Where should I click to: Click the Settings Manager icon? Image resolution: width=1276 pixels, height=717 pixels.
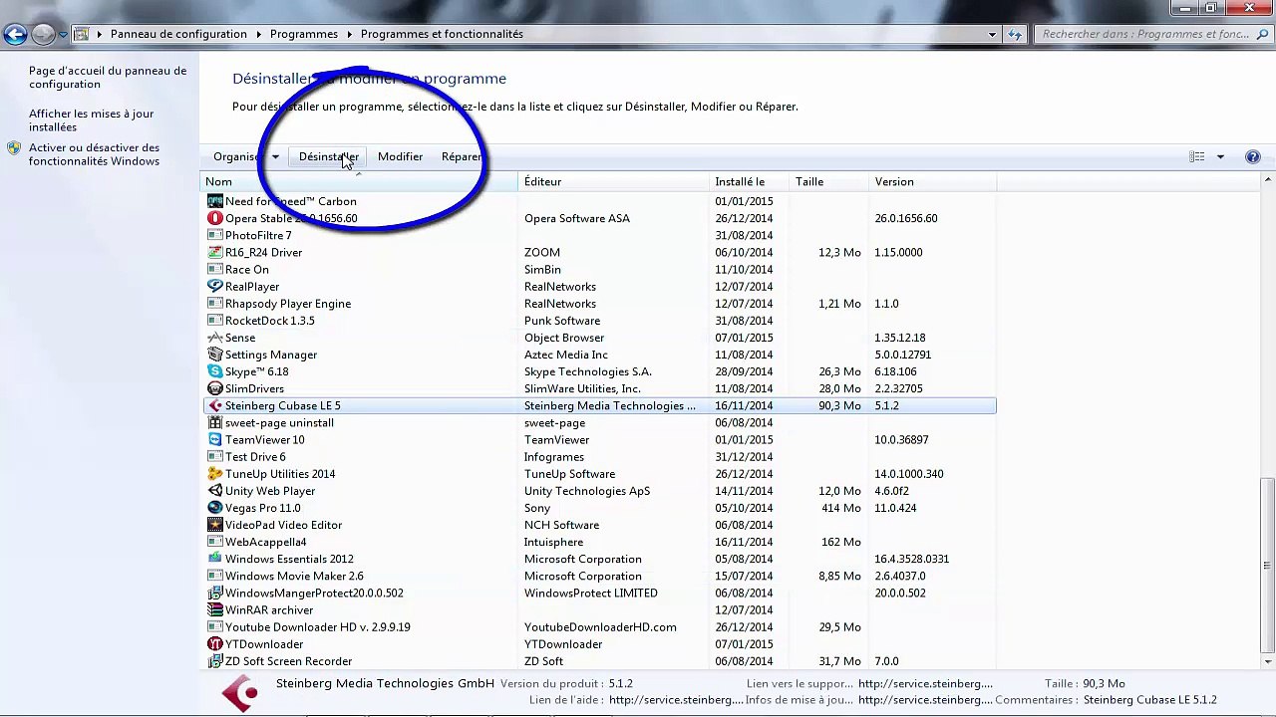[x=215, y=355]
